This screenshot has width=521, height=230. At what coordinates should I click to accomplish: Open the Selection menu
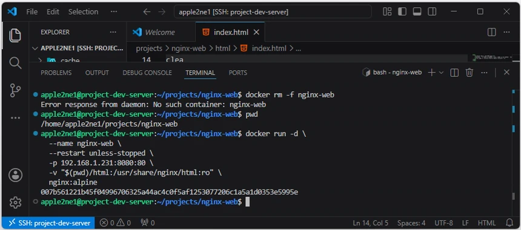click(83, 11)
